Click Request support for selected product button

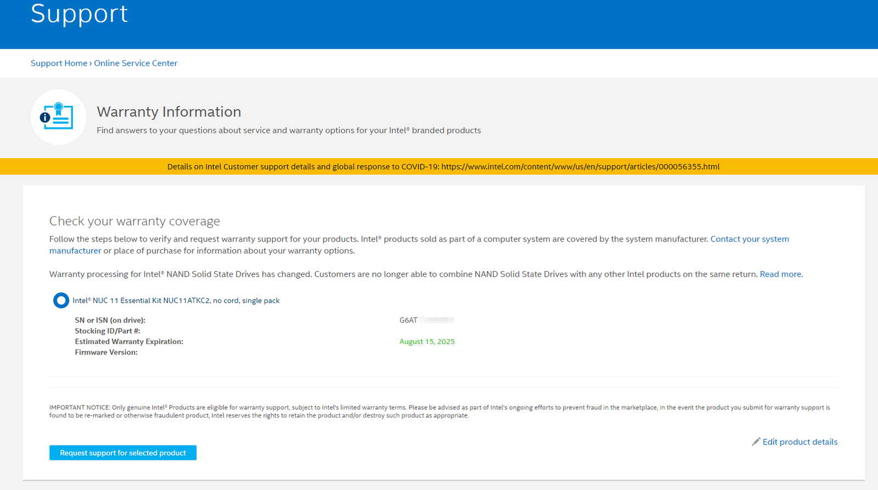123,453
